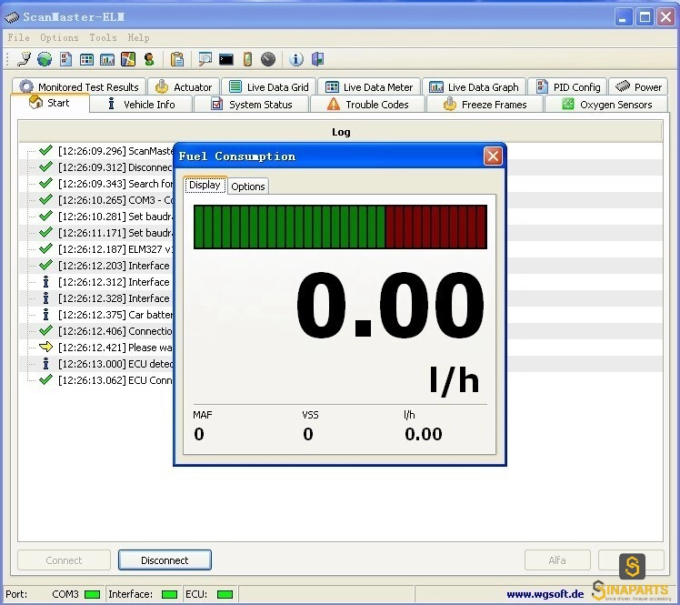The width and height of the screenshot is (680, 605).
Task: Click the round gauge toolbar icon
Action: coord(268,59)
